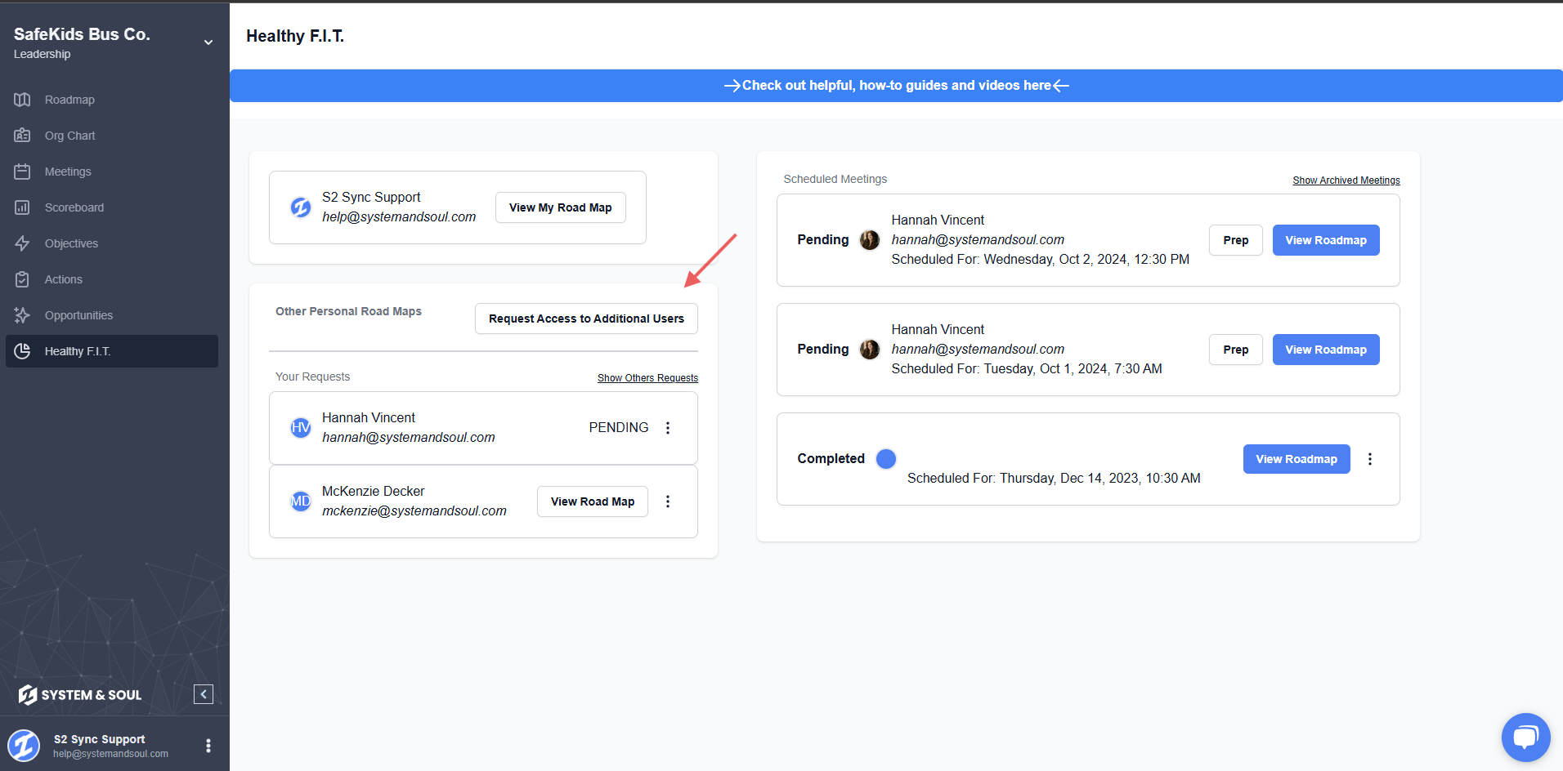Click the Opportunities sparkle icon
1563x771 pixels.
[22, 315]
